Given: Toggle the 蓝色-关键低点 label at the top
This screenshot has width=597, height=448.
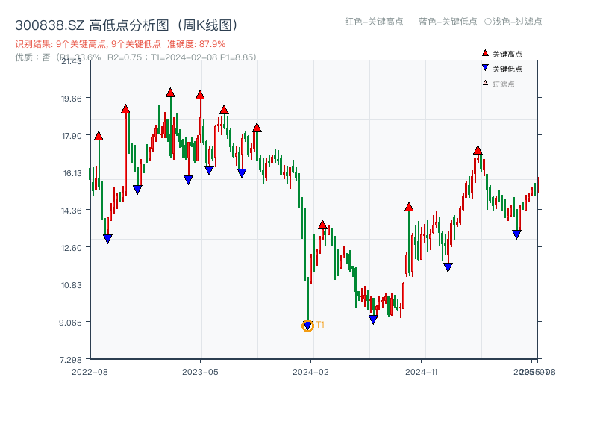Looking at the screenshot, I should [x=448, y=22].
